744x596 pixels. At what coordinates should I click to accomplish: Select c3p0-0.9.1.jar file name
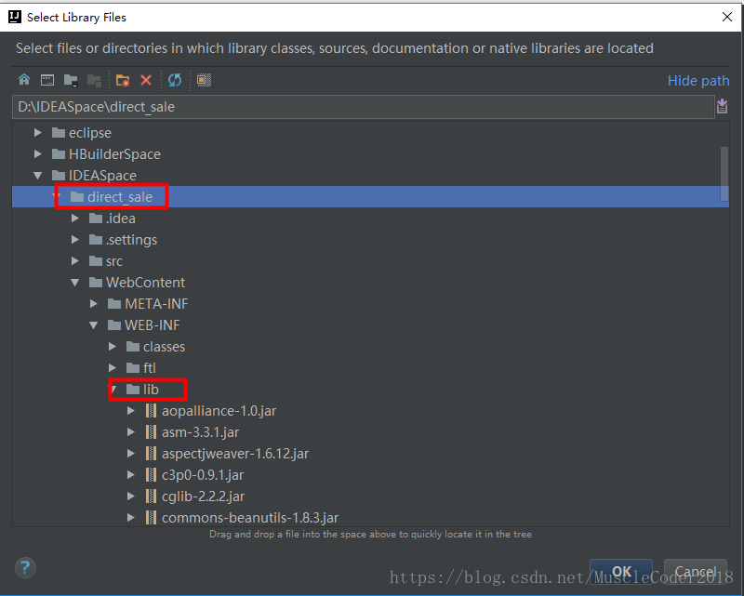[x=203, y=475]
